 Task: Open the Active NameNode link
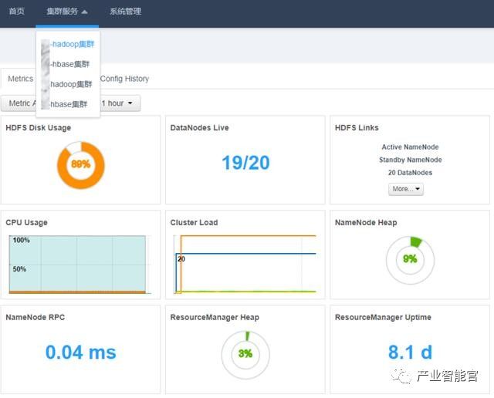tap(411, 147)
